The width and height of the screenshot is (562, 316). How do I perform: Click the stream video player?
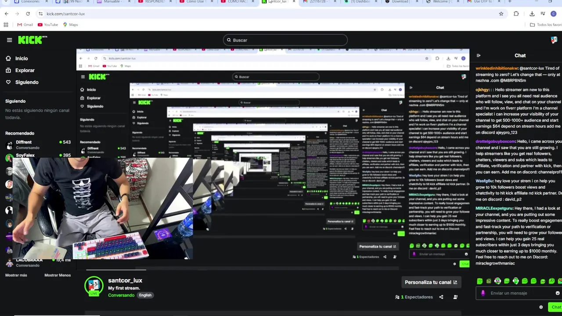click(273, 160)
